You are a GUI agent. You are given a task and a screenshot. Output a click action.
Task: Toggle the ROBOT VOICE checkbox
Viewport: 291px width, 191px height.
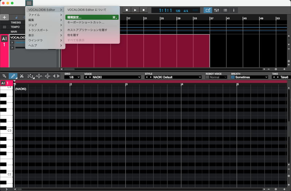coord(207,77)
